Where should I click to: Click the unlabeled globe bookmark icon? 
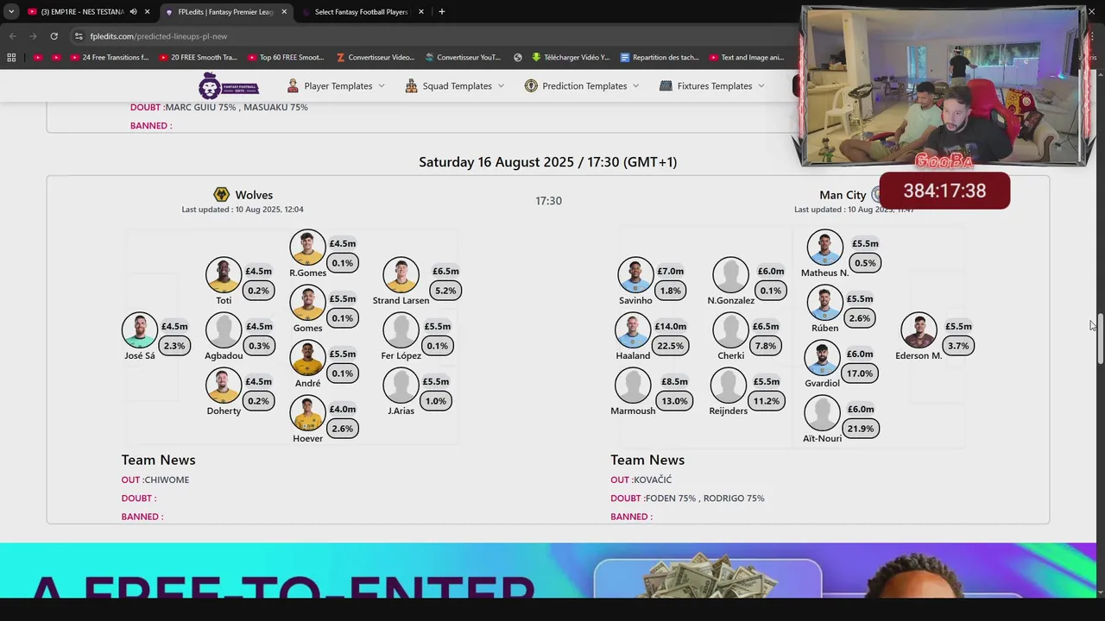[x=518, y=58]
